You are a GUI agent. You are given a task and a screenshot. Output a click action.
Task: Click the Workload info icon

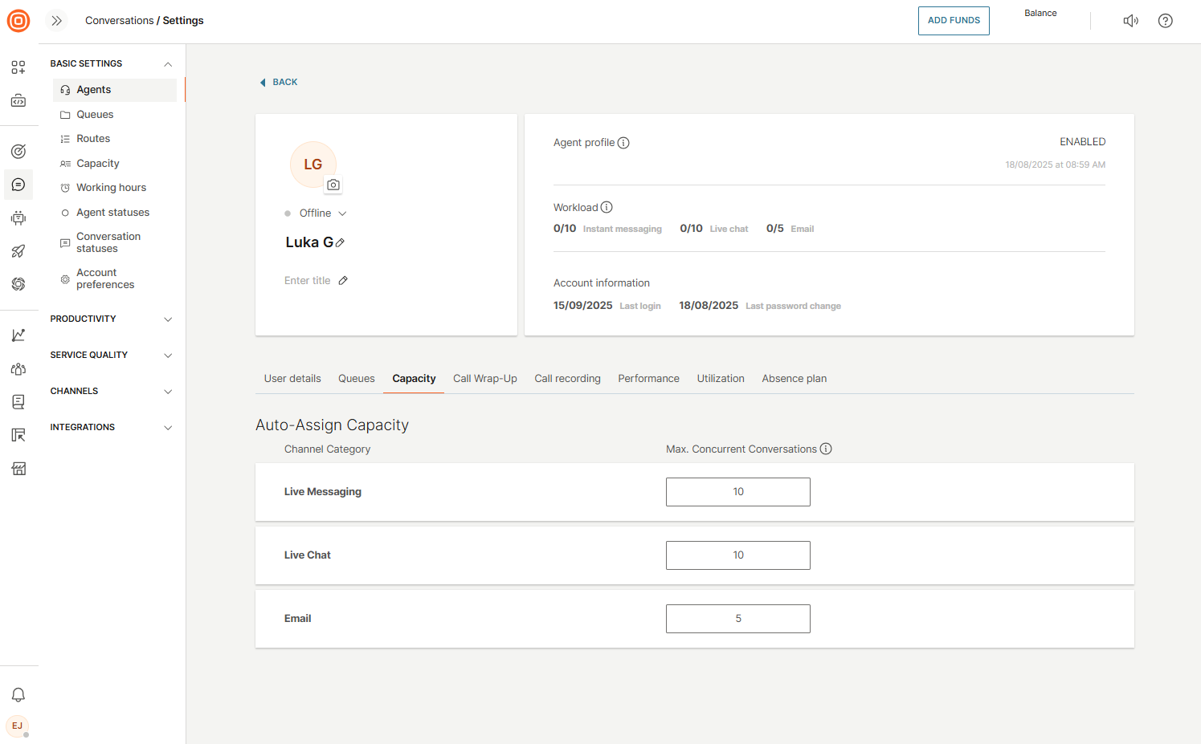(607, 207)
